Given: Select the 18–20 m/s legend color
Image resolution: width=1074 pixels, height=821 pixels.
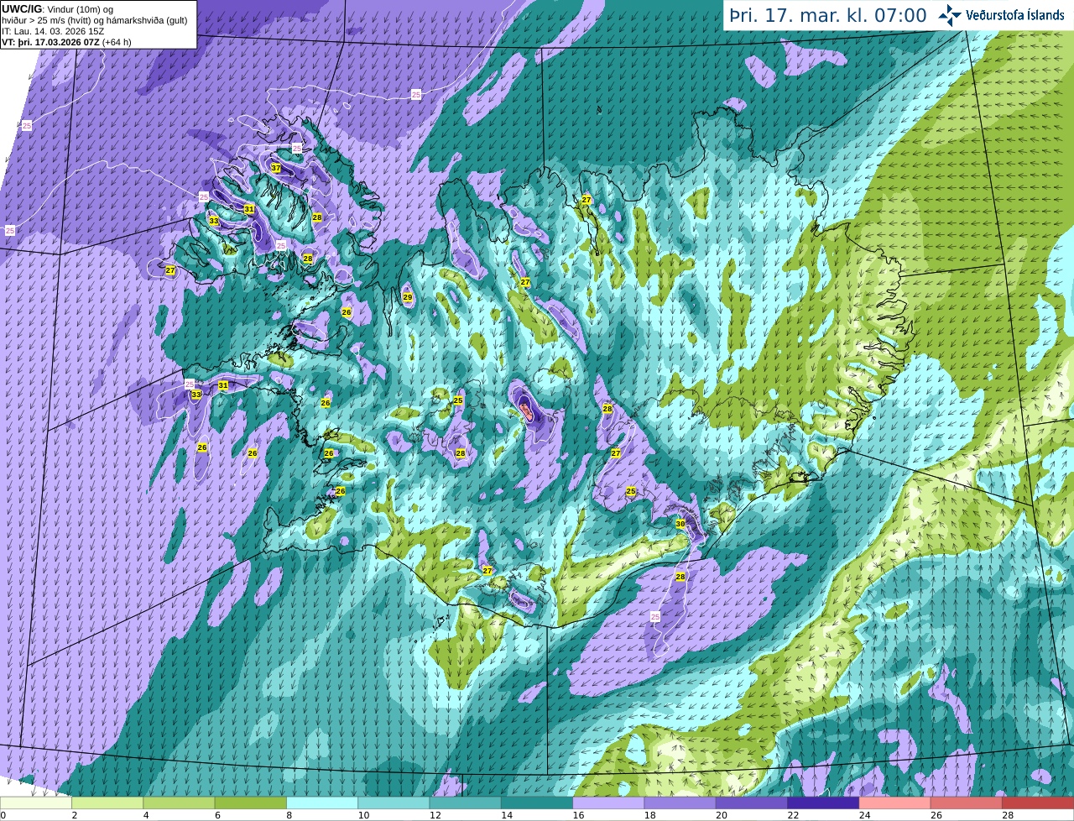Looking at the screenshot, I should tap(680, 803).
